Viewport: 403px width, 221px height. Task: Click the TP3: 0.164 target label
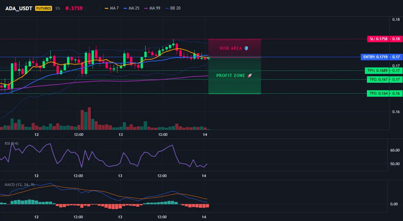[x=378, y=93]
